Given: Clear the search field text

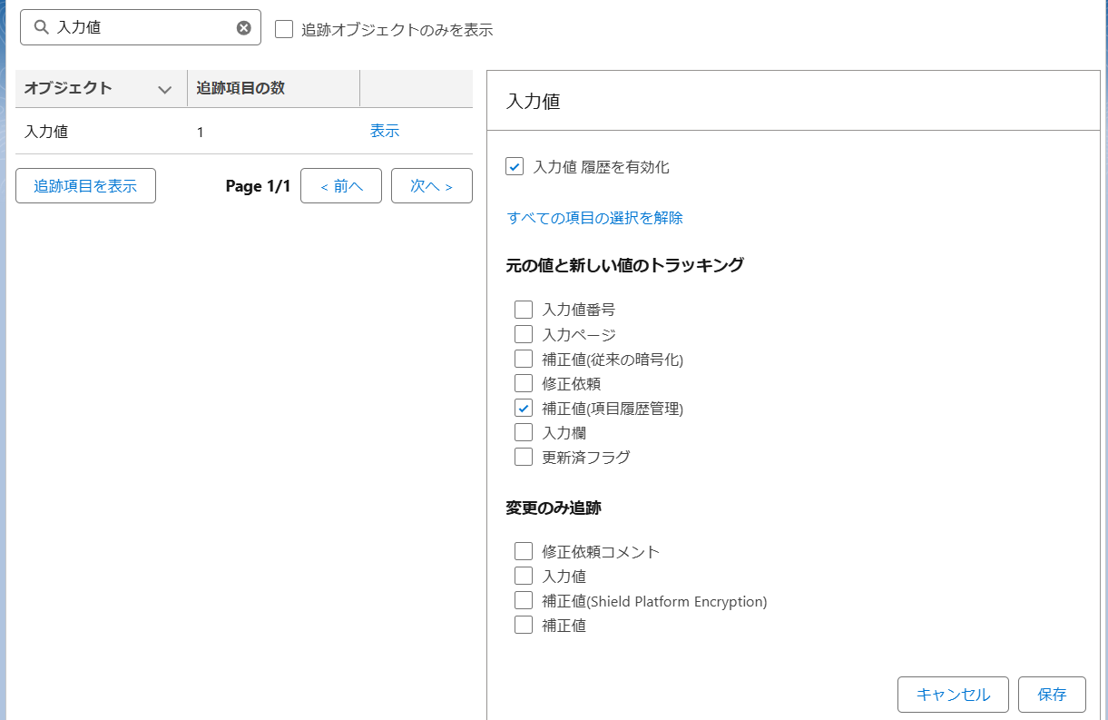Looking at the screenshot, I should coord(243,28).
